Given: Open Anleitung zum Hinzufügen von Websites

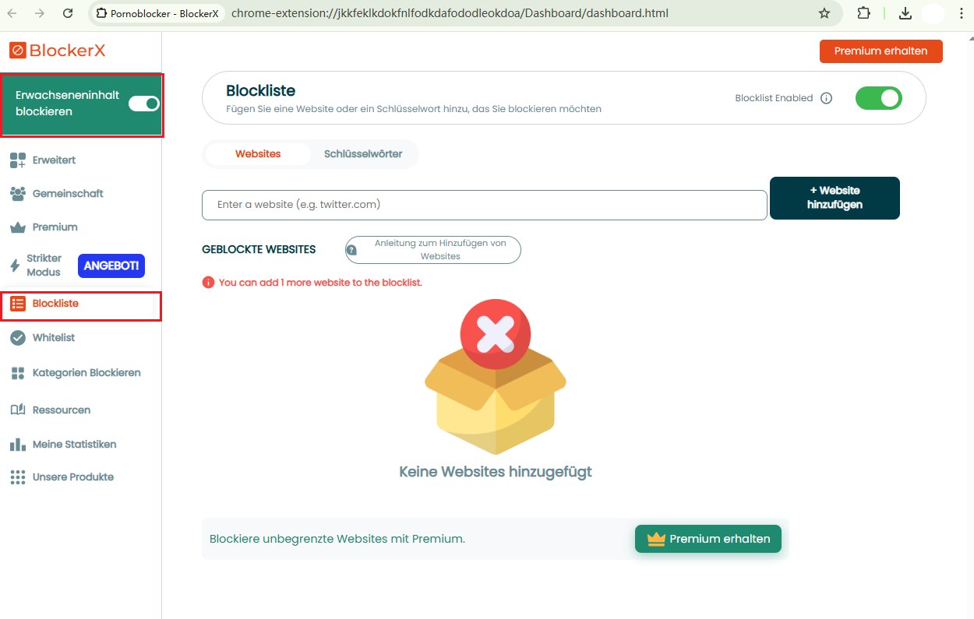Looking at the screenshot, I should 433,250.
